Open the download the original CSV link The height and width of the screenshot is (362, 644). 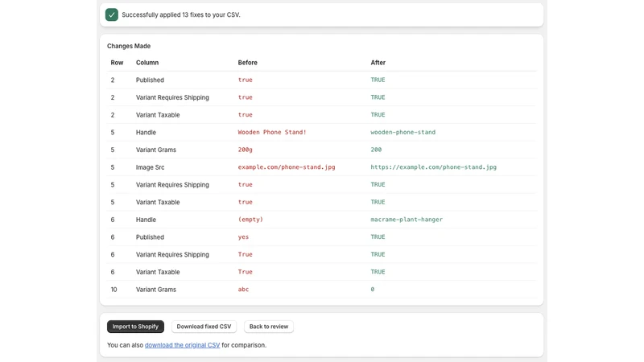click(183, 345)
